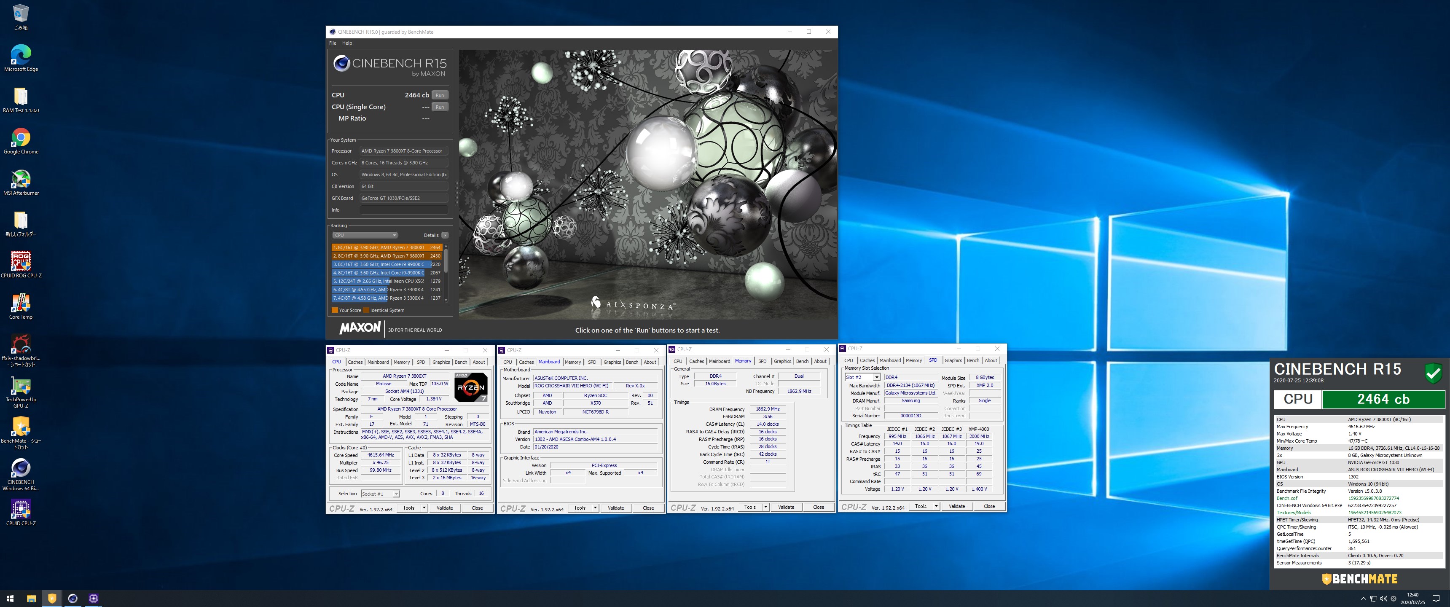
Task: Open Microsoft Edge desktop icon
Action: pos(21,58)
